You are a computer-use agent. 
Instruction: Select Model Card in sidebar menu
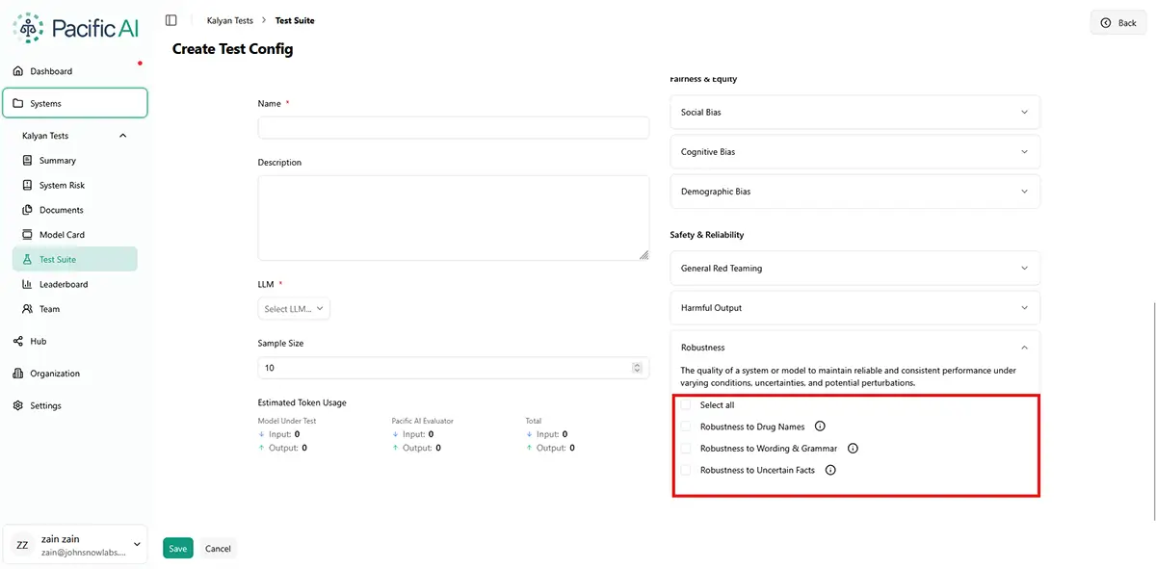(62, 235)
